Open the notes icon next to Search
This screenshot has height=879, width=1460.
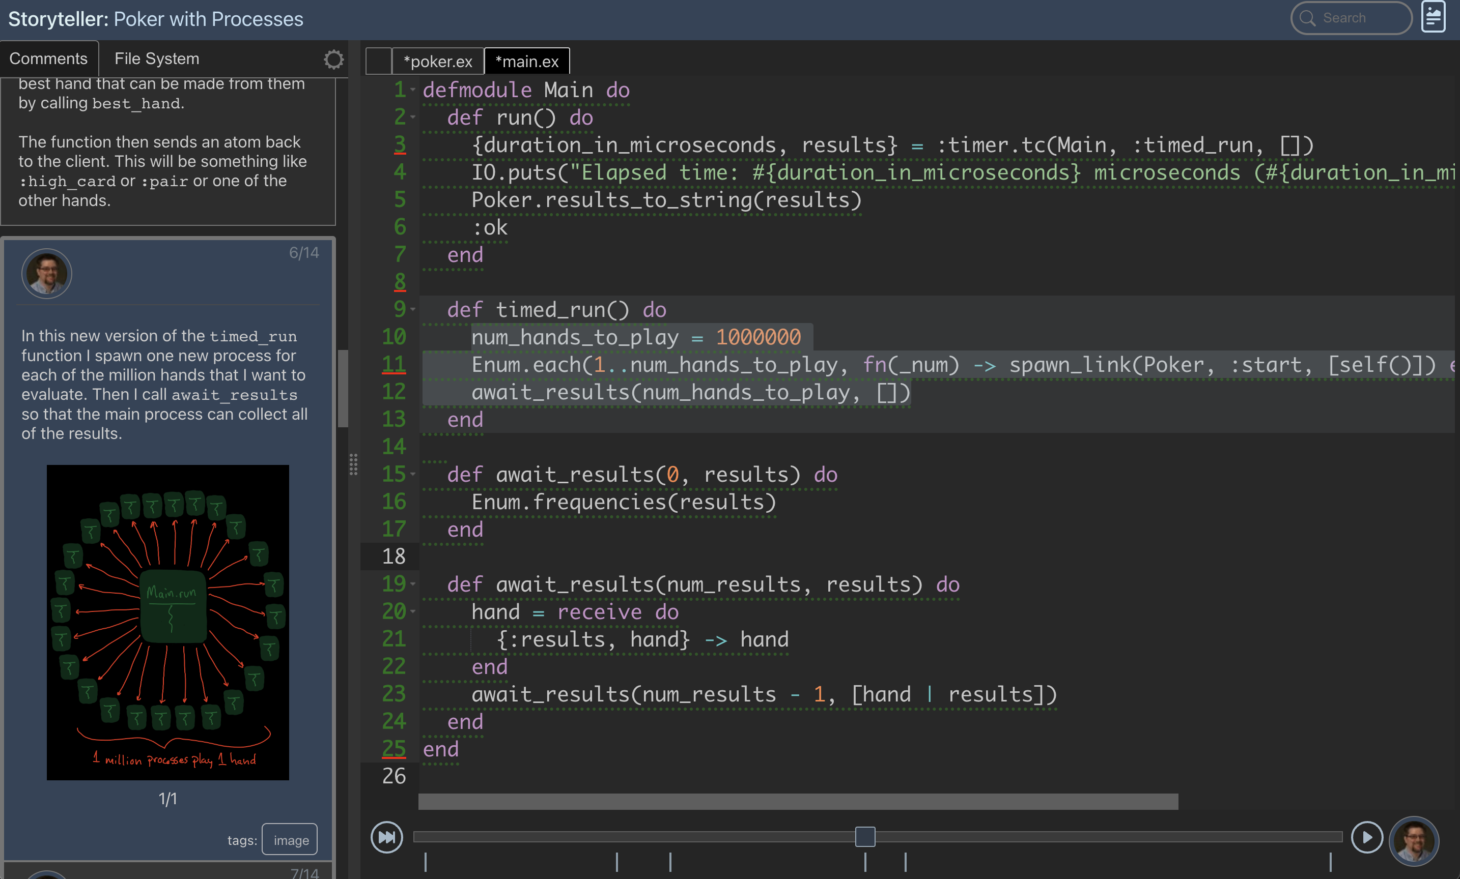[1434, 18]
